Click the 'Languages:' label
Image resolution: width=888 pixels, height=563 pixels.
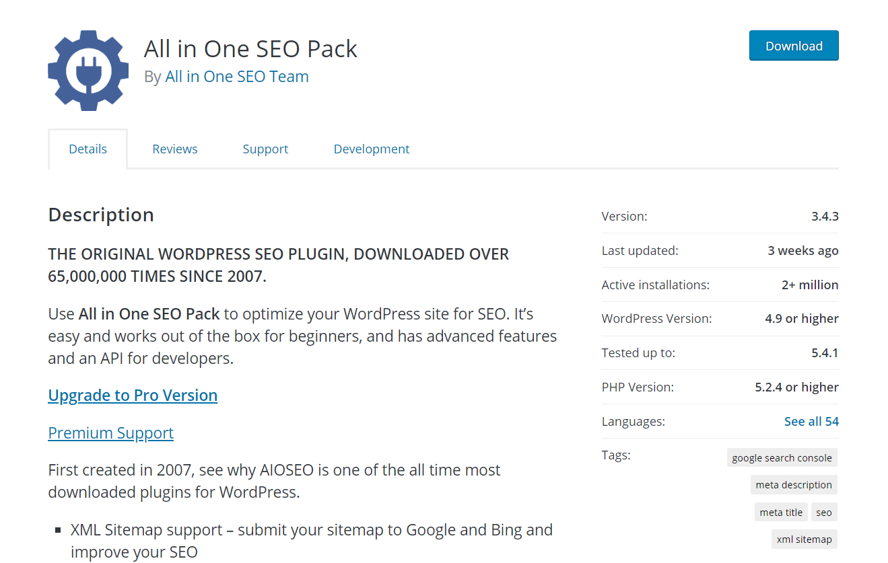(x=634, y=421)
